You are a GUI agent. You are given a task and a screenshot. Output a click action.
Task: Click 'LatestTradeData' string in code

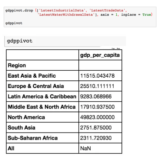pos(107,10)
